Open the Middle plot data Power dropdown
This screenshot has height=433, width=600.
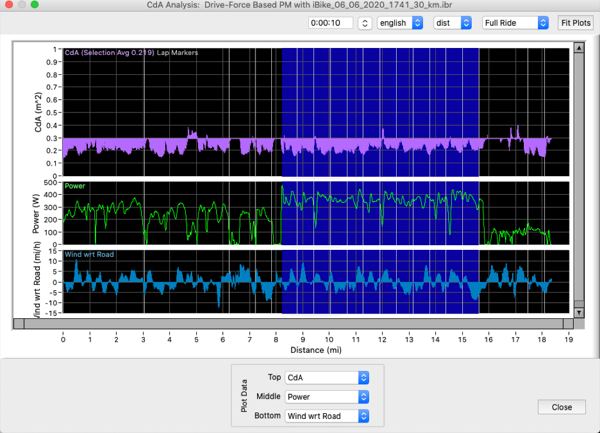tap(327, 397)
